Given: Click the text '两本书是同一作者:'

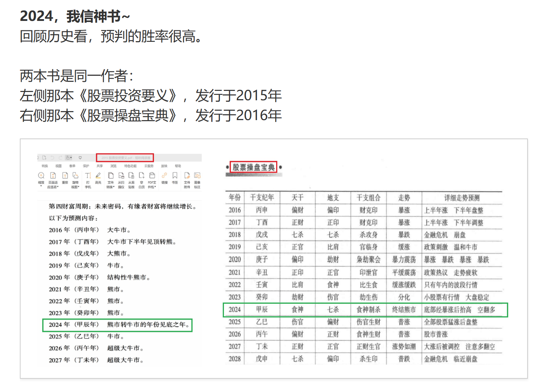Looking at the screenshot, I should pyautogui.click(x=77, y=76).
